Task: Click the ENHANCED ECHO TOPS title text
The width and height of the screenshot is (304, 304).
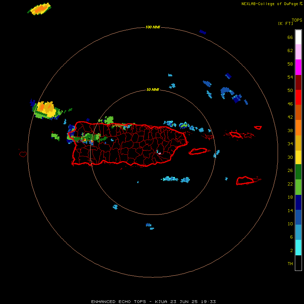Action: [119, 302]
